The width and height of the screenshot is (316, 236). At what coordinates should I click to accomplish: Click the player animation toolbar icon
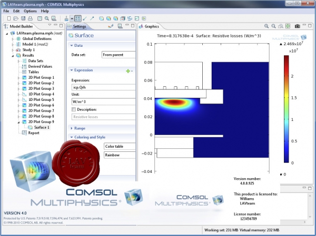pyautogui.click(x=144, y=18)
